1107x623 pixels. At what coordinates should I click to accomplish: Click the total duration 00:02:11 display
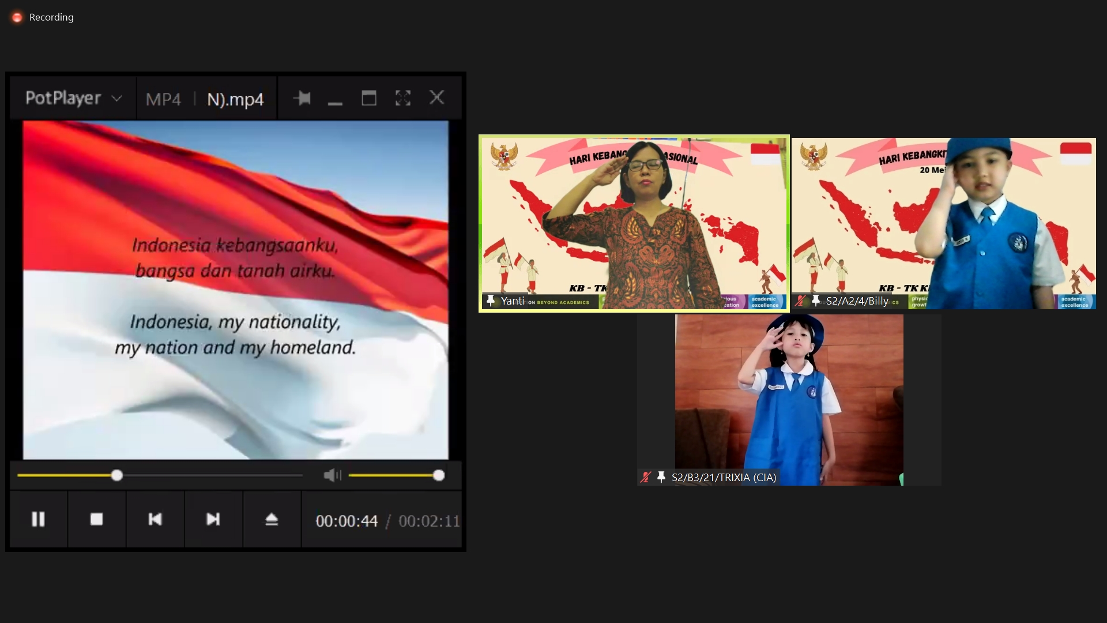(429, 521)
